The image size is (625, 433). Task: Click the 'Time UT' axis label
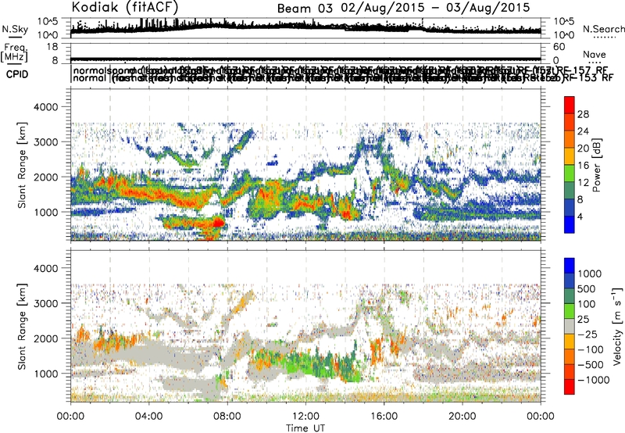pyautogui.click(x=305, y=428)
